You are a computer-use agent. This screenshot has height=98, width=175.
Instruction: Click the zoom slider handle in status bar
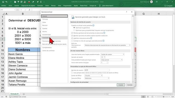point(164,97)
